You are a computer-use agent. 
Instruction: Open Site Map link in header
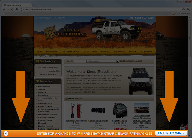60,18
